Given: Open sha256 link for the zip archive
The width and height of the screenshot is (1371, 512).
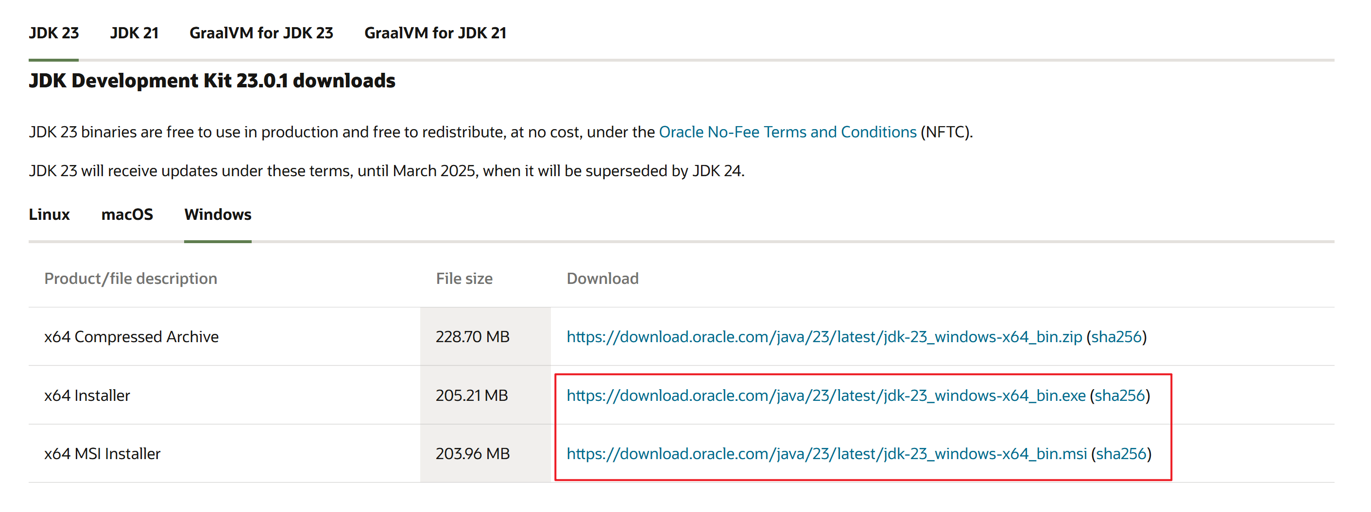Looking at the screenshot, I should point(1116,336).
